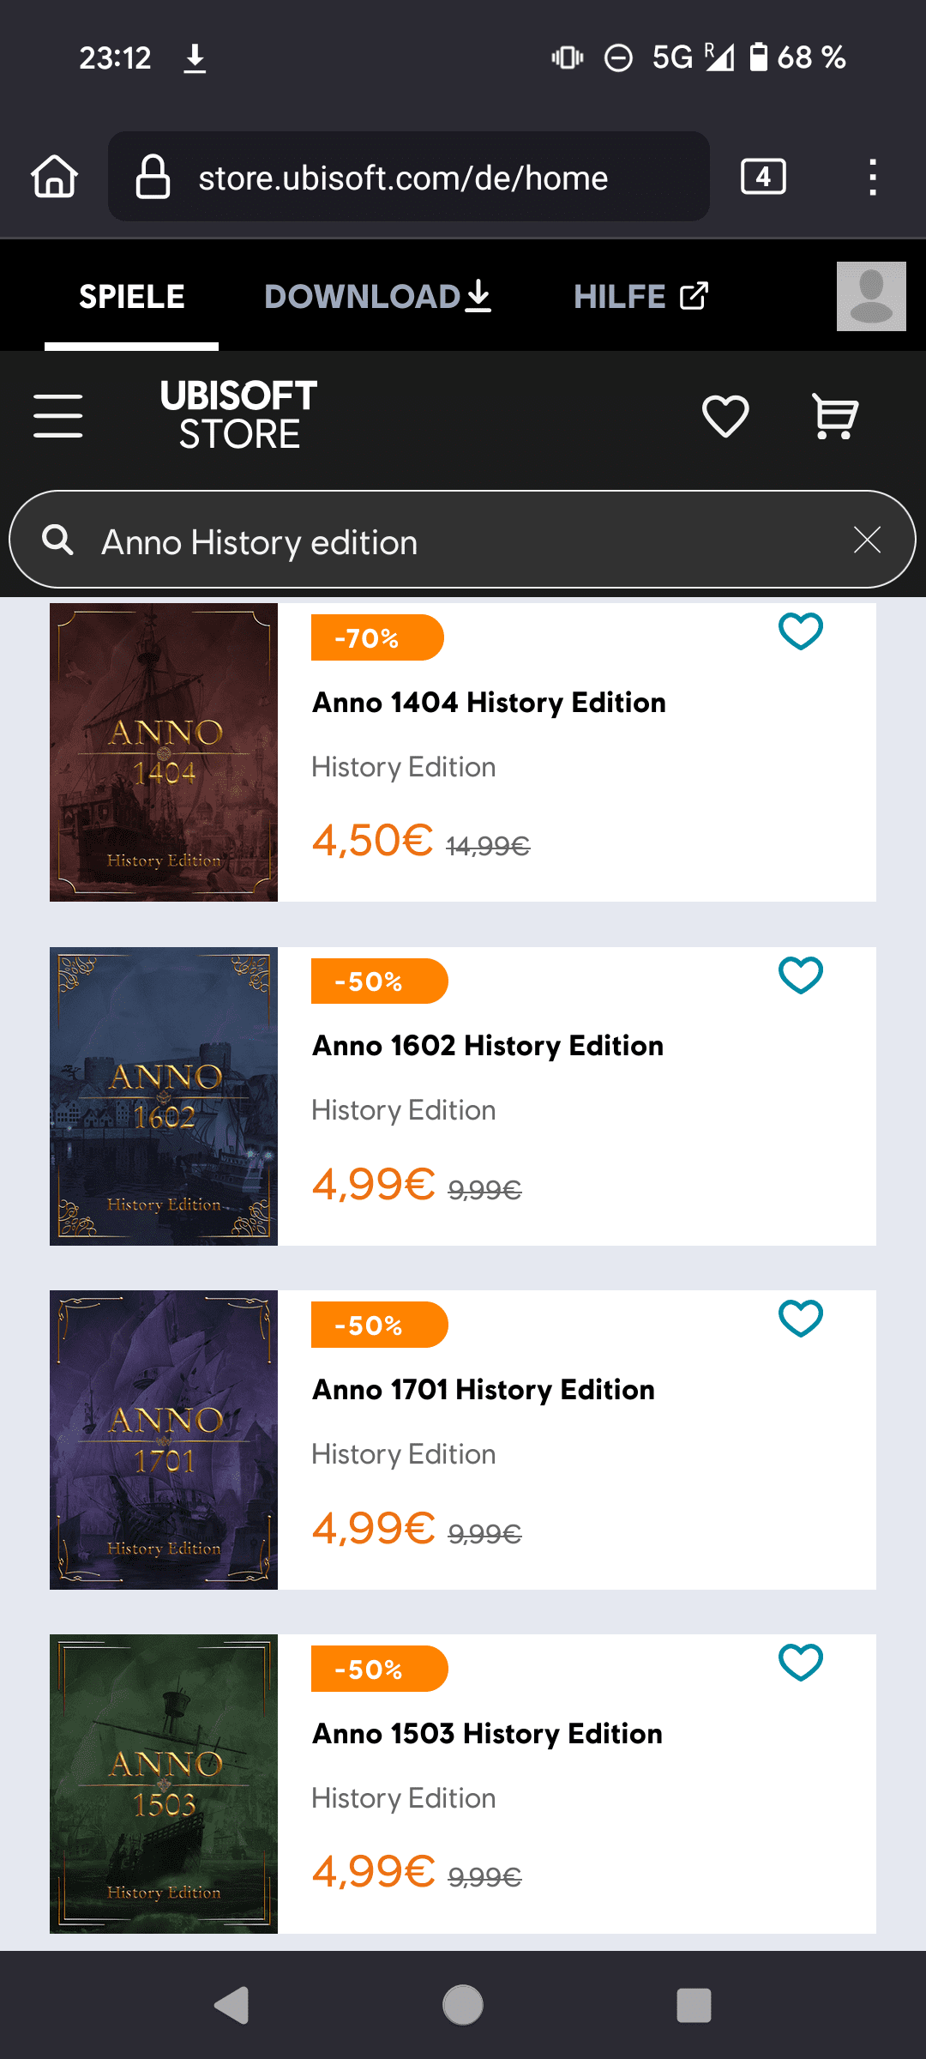This screenshot has width=926, height=2059.
Task: Tap the browser address bar URL
Action: pos(403,178)
